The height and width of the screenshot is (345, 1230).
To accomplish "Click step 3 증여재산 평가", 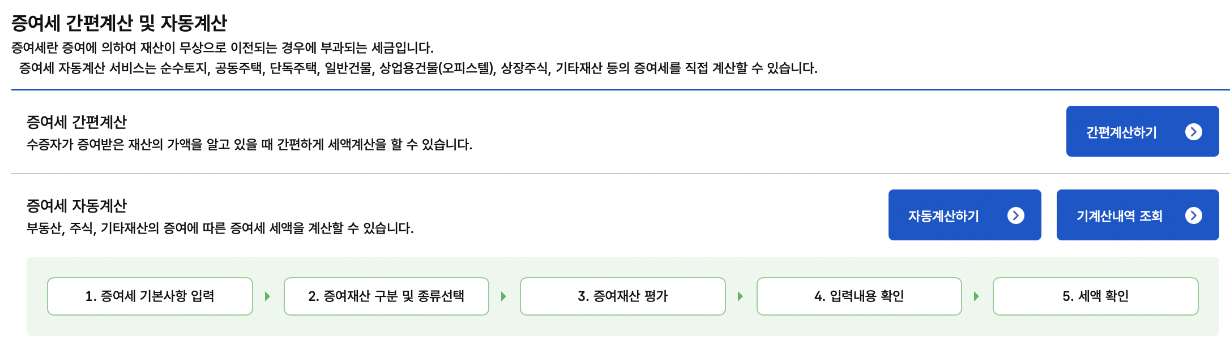I will pos(622,296).
